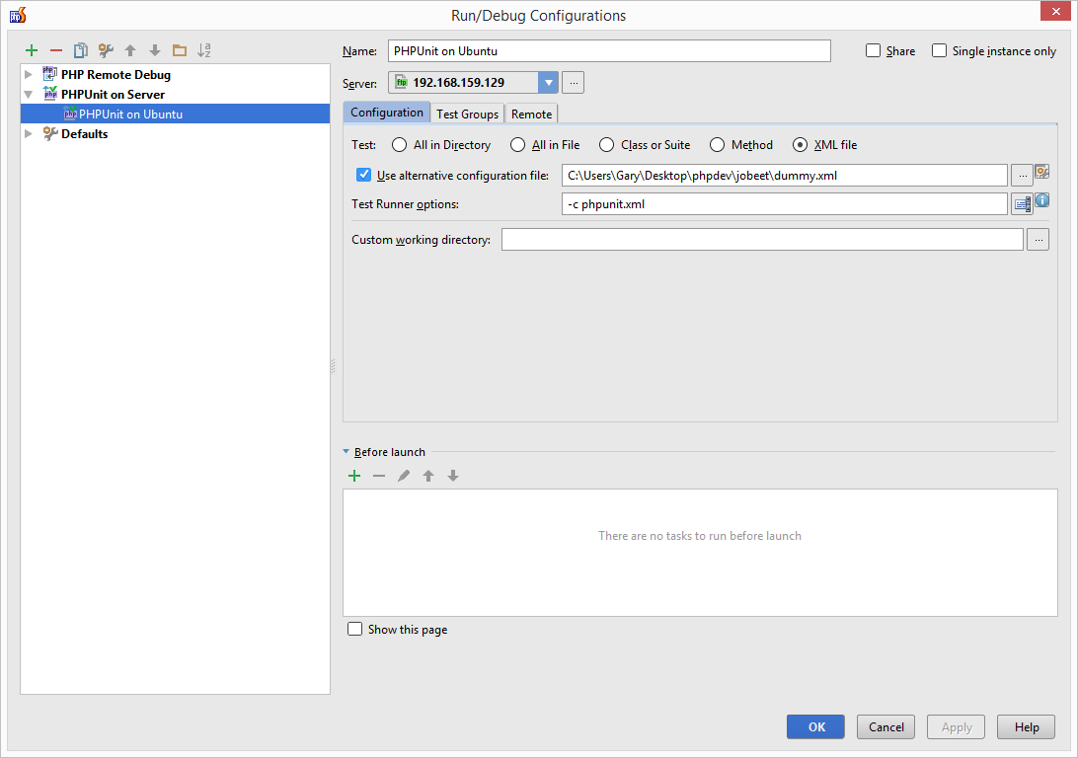Choose Class or Suite test scope
Viewport: 1078px width, 758px height.
(606, 144)
